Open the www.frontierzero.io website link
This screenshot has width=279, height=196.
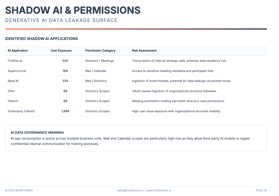(x=159, y=190)
